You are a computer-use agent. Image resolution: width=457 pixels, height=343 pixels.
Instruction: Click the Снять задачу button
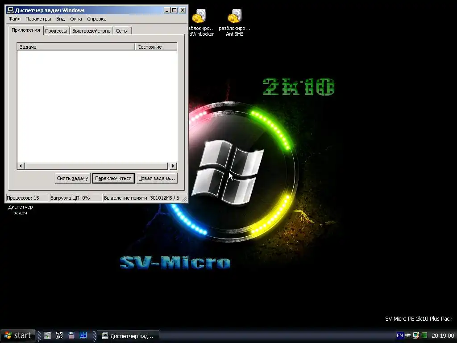click(72, 178)
